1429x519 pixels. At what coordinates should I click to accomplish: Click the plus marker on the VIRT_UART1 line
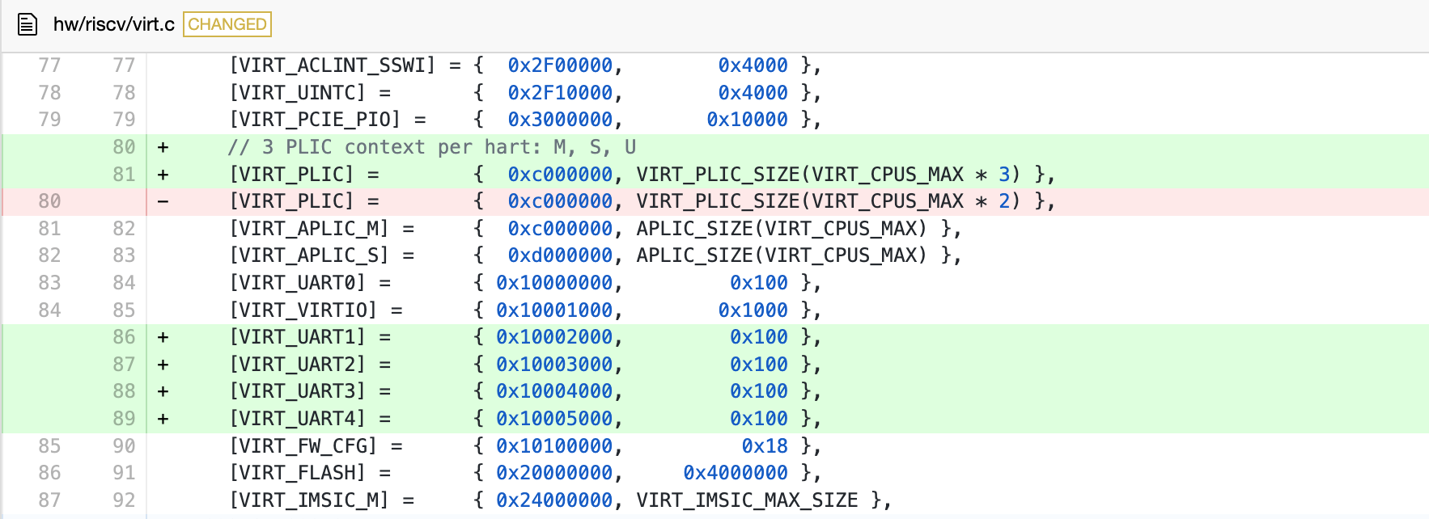point(163,337)
